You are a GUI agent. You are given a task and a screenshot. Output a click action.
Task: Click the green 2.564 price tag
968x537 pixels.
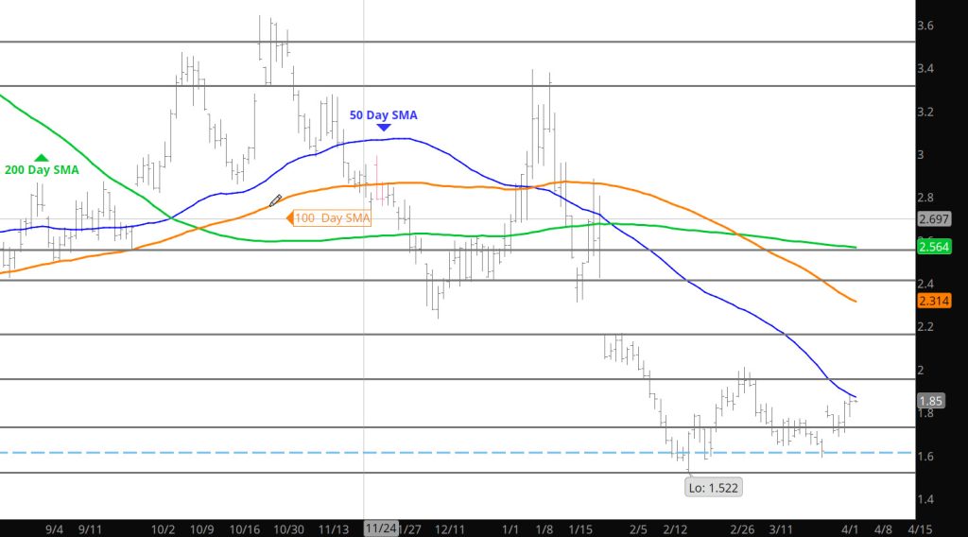click(x=933, y=247)
